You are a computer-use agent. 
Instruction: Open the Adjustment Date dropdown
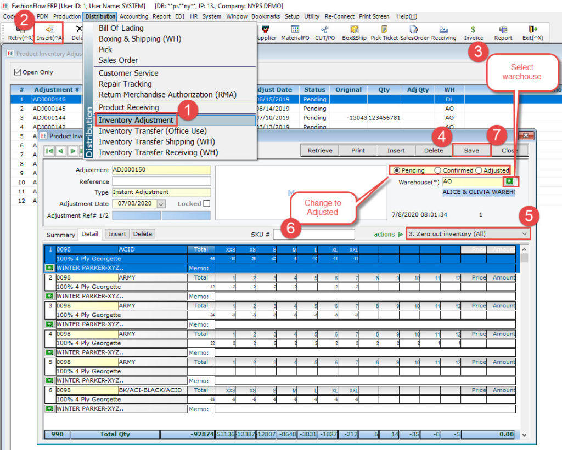161,203
